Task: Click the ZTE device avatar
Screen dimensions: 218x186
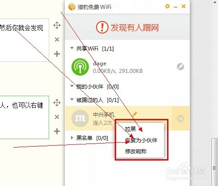Action: pyautogui.click(x=80, y=118)
